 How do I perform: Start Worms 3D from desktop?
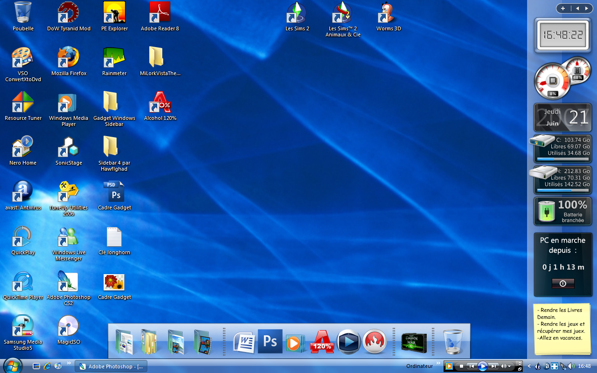point(389,16)
